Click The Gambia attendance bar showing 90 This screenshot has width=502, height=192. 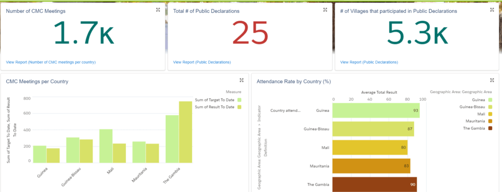click(x=375, y=184)
